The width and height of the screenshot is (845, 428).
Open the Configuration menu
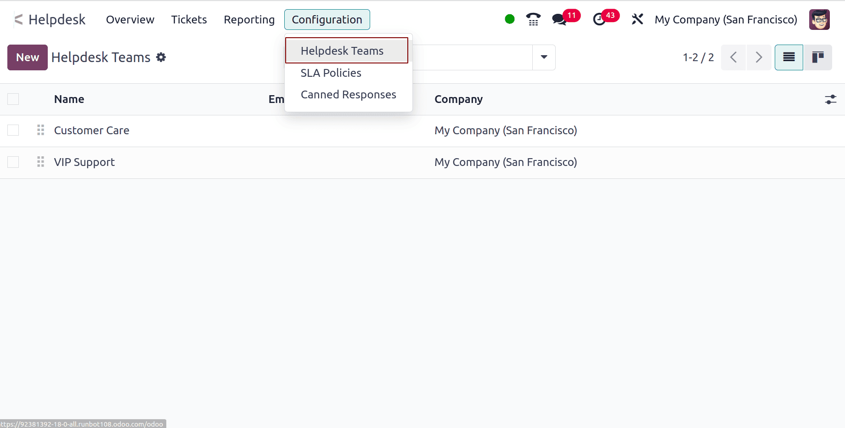pos(327,19)
